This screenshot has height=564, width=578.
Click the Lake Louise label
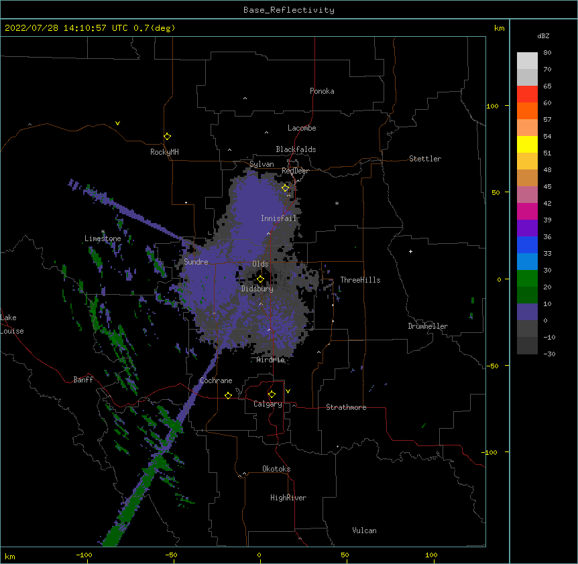click(12, 324)
